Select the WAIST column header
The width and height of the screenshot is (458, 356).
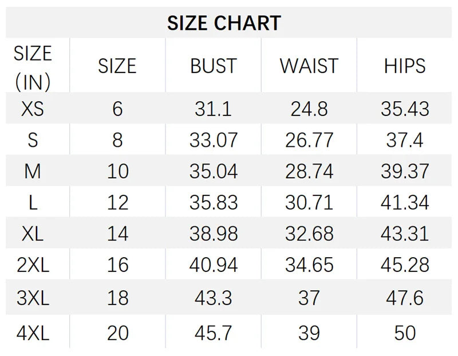[x=309, y=66]
